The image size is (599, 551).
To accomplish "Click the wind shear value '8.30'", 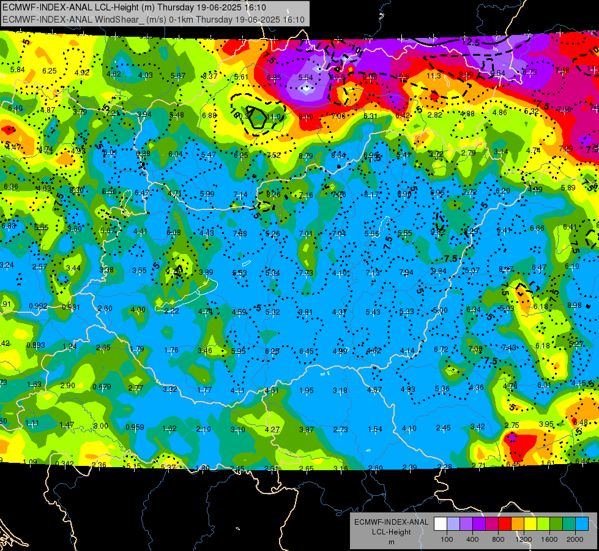I will (76, 190).
